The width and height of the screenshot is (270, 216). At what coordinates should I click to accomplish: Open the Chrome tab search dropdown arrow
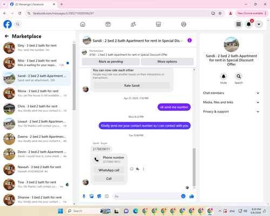tap(4, 4)
